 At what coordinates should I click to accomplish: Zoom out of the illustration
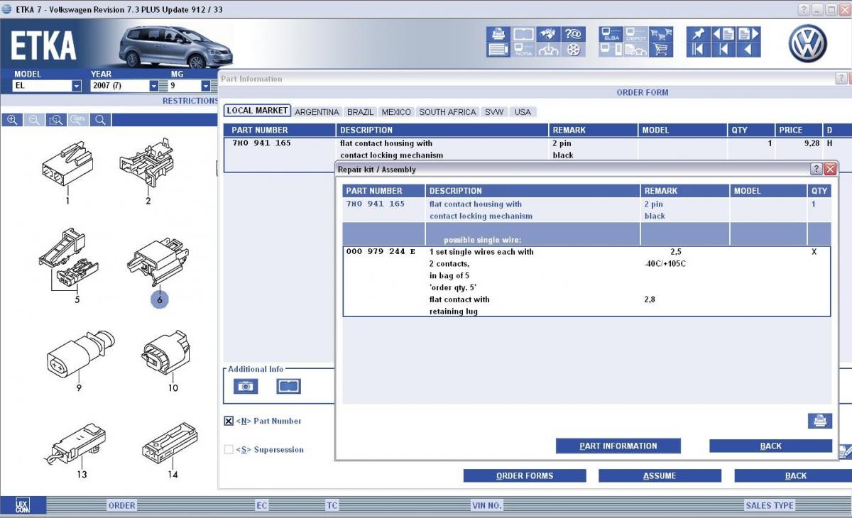click(34, 120)
